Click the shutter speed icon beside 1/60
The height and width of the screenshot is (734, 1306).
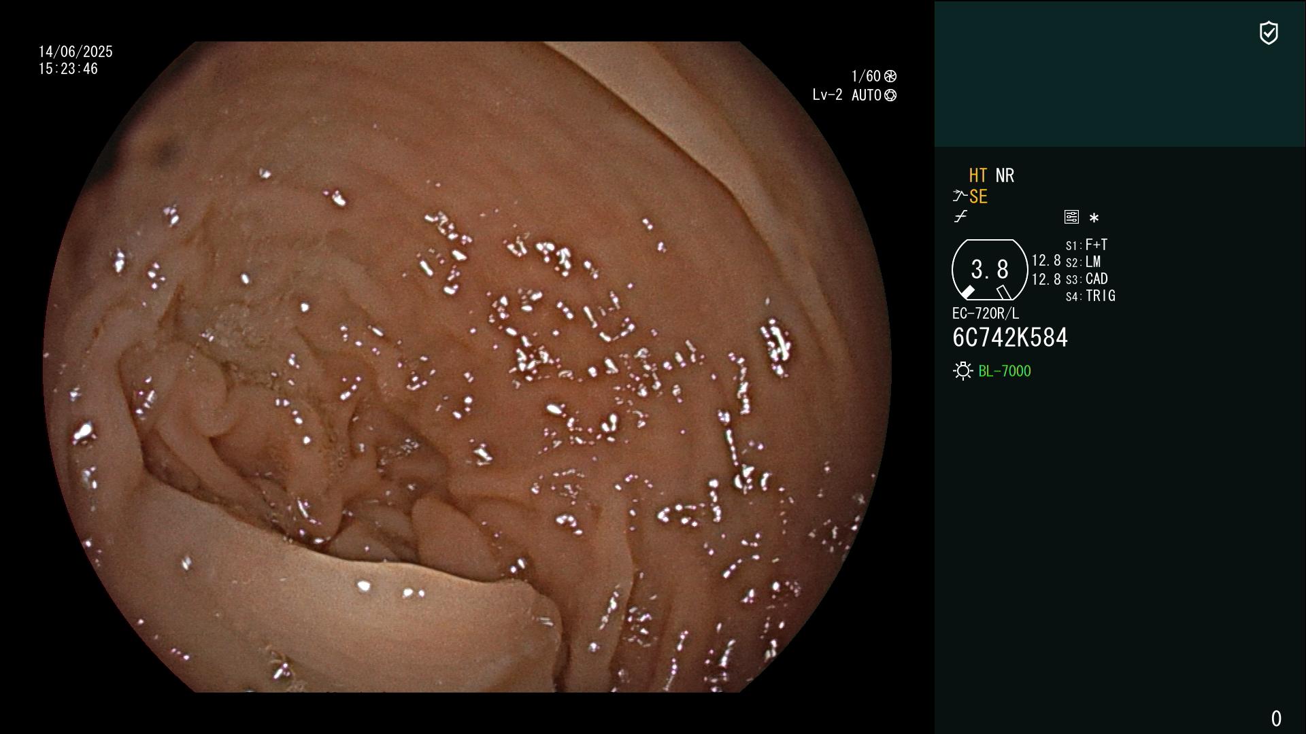pyautogui.click(x=890, y=76)
